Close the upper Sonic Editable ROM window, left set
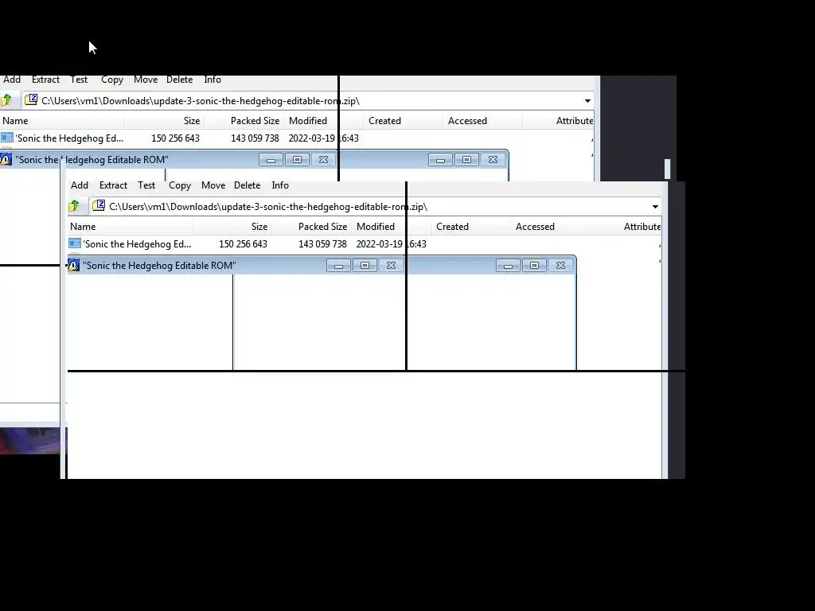815x611 pixels. coord(323,159)
